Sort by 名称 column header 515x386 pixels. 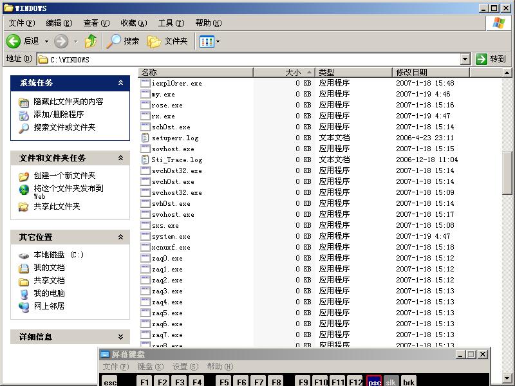tap(196, 72)
